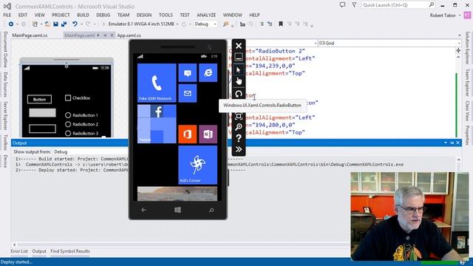The image size is (473, 266).
Task: Tap the phone Search button
Action: (x=211, y=210)
